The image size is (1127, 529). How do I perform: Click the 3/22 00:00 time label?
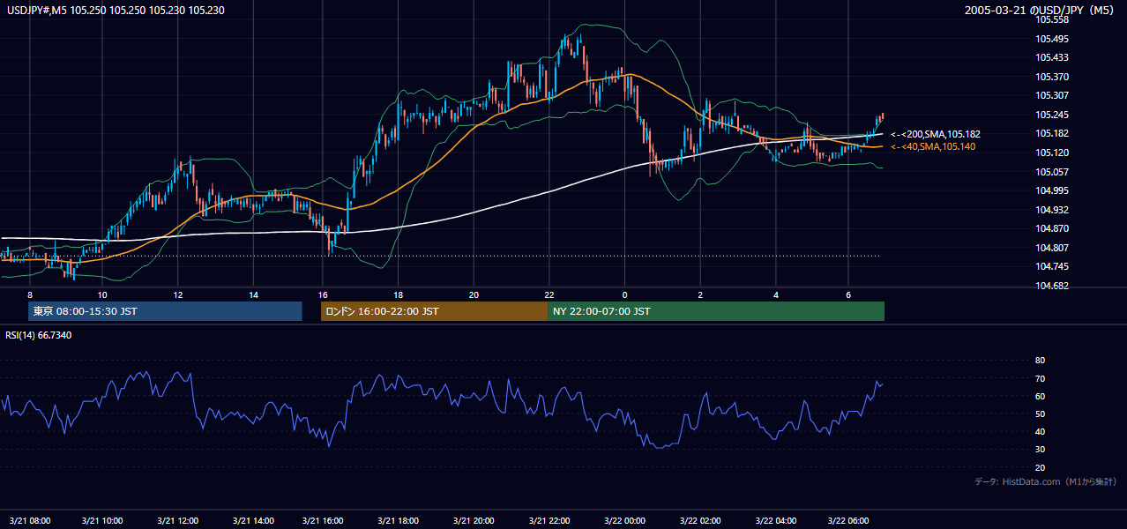(624, 520)
